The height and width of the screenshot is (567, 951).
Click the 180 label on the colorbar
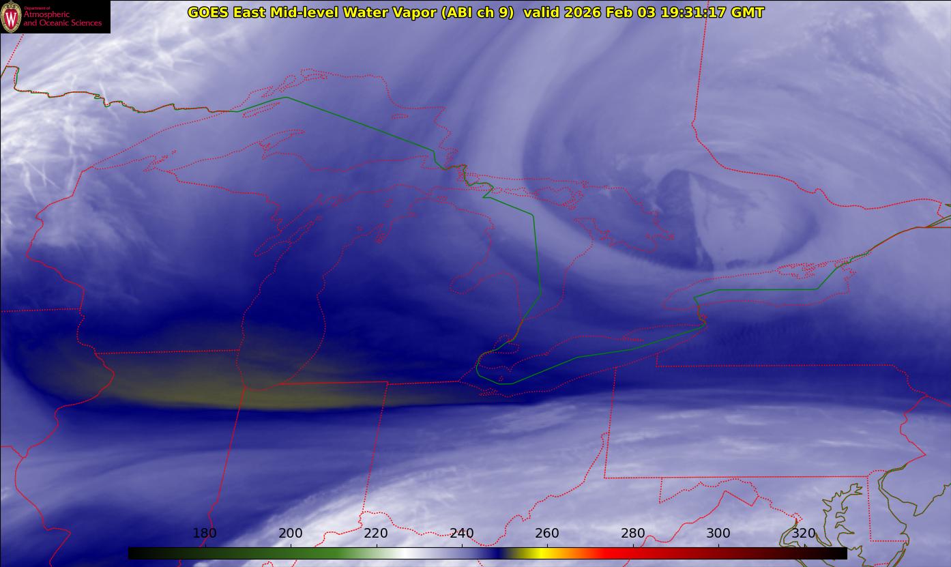[x=205, y=534]
